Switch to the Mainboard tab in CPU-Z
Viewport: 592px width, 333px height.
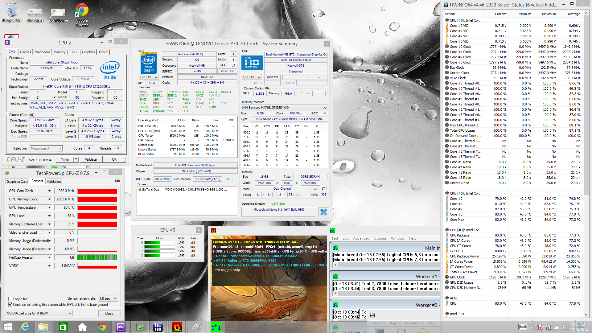(x=42, y=52)
